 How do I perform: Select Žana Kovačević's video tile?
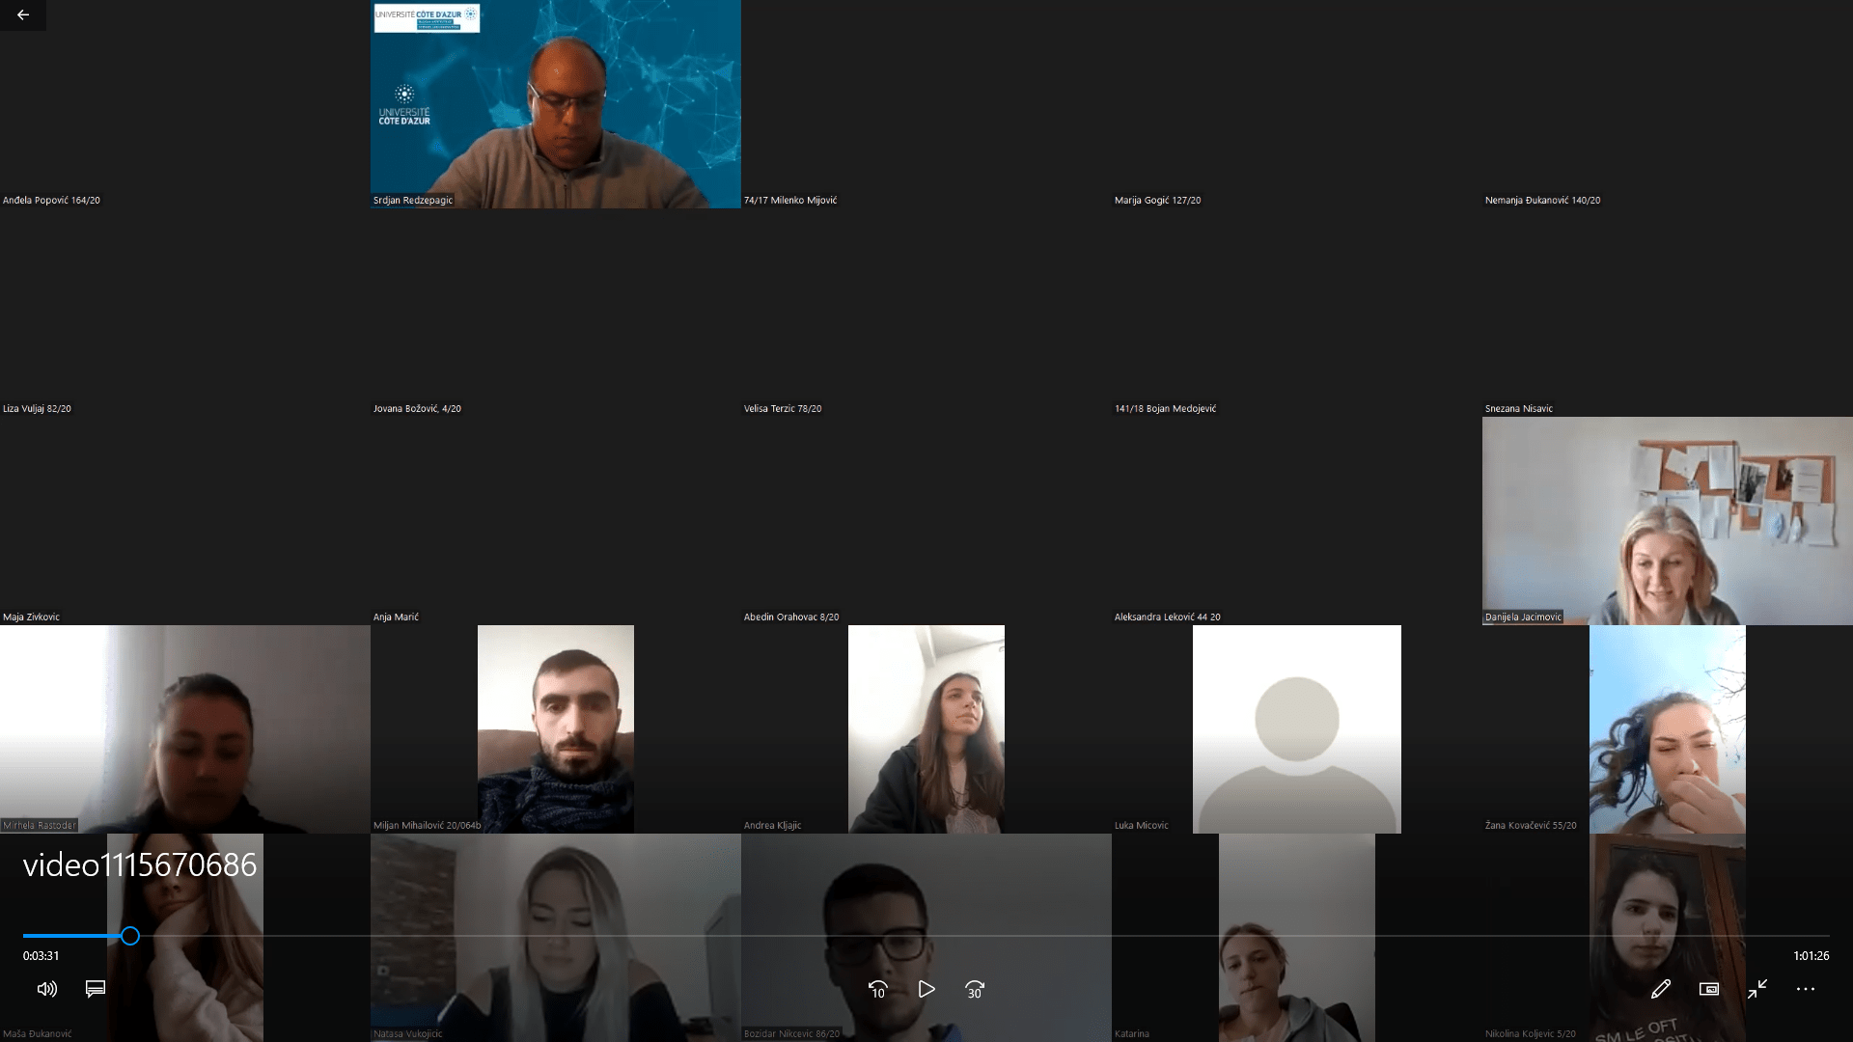pyautogui.click(x=1668, y=729)
